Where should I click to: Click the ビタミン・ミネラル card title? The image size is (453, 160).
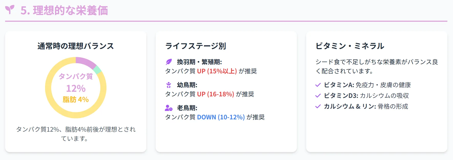point(350,46)
